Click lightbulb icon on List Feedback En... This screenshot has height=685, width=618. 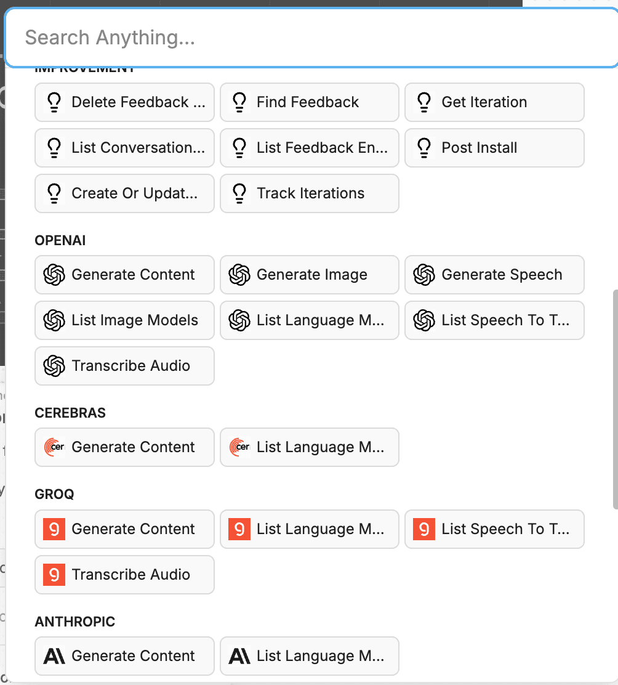[239, 148]
